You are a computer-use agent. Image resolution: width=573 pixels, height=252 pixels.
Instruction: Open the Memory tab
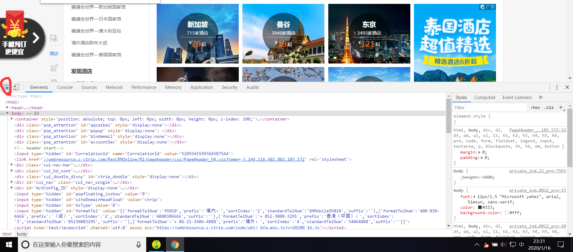coord(173,87)
